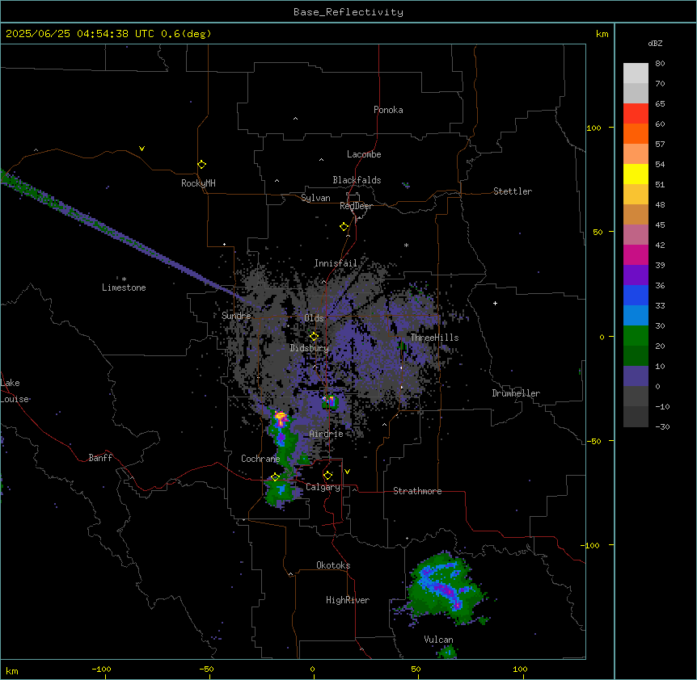Click the Stettler city label

point(513,191)
